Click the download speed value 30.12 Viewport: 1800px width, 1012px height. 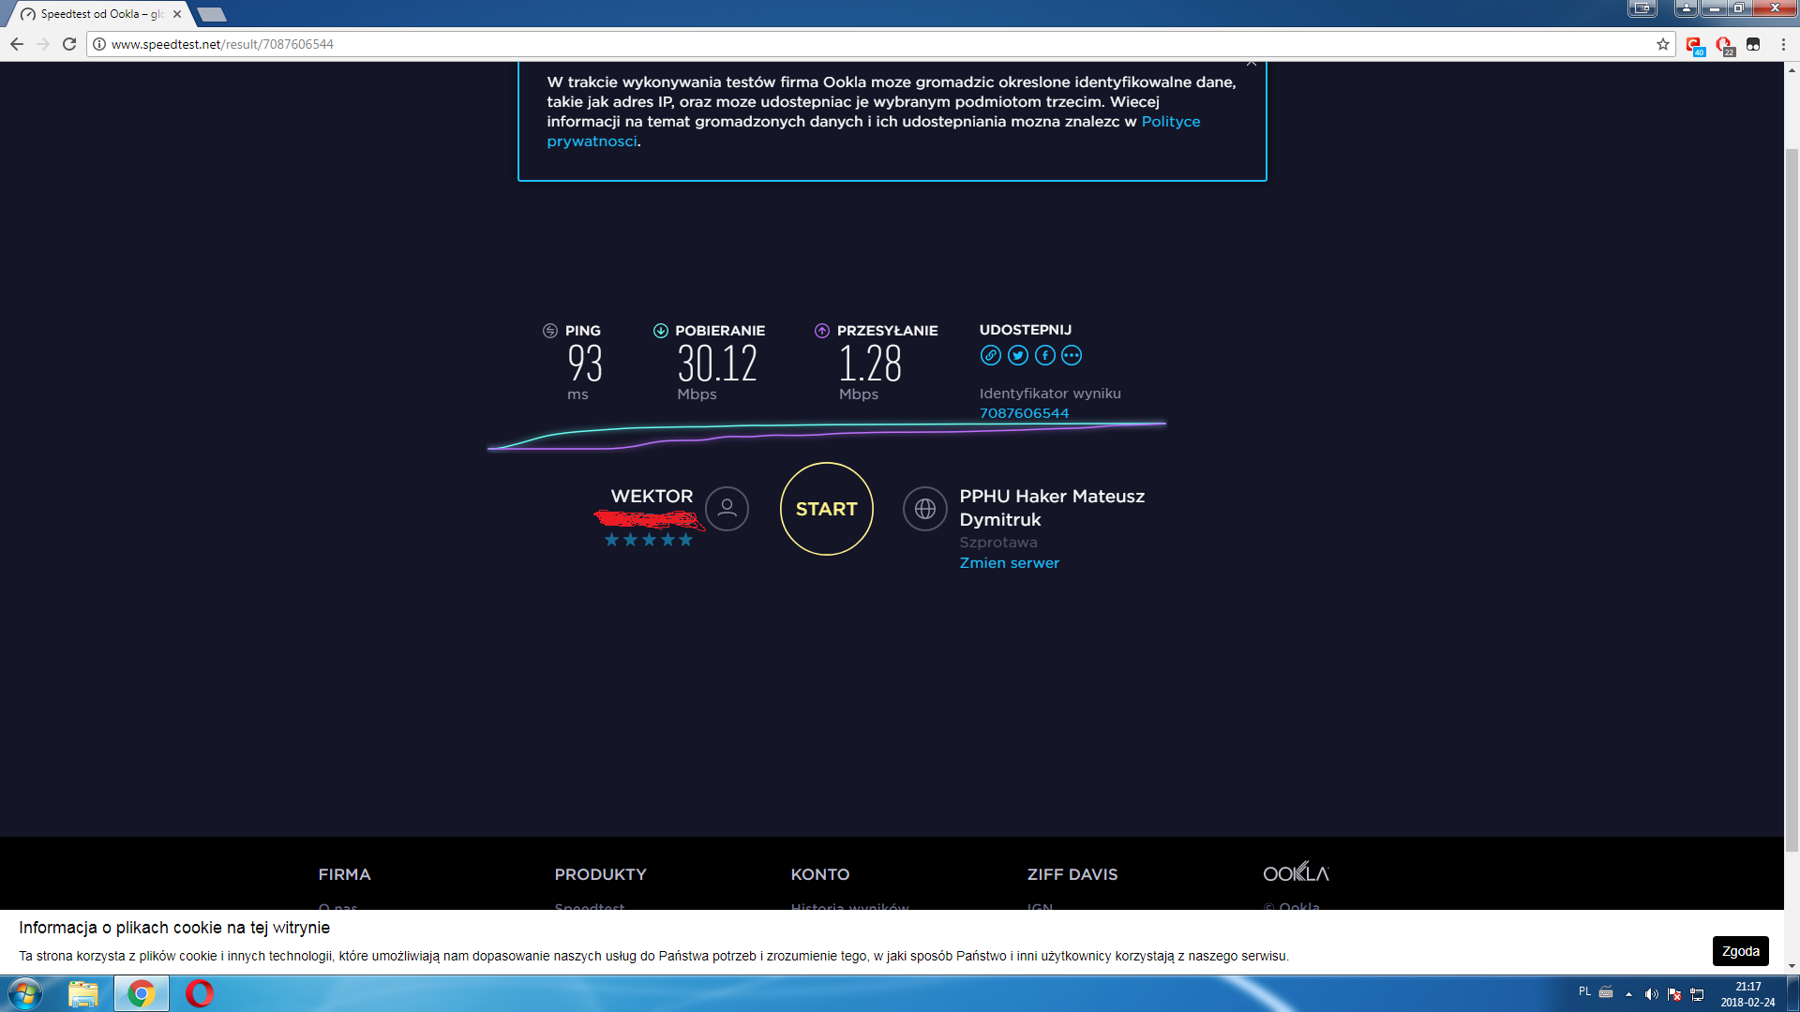[x=717, y=364]
